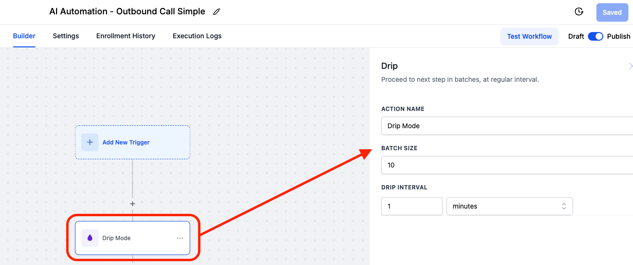Image resolution: width=633 pixels, height=265 pixels.
Task: Click the plus icon in Add New Trigger
Action: click(x=90, y=143)
